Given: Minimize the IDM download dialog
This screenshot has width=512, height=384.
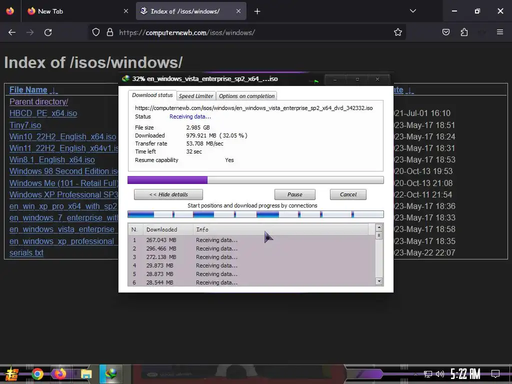Looking at the screenshot, I should 335,79.
